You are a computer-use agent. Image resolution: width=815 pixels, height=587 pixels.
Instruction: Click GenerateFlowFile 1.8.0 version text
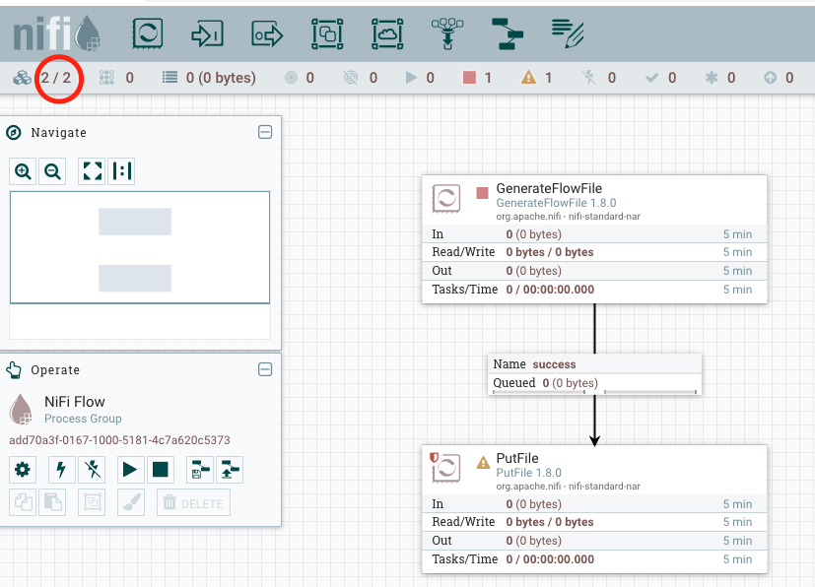[x=556, y=203]
